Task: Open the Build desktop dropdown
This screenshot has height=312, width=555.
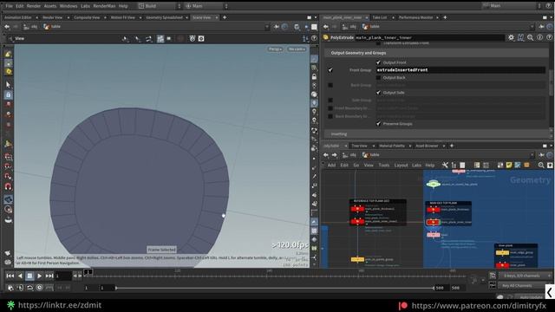Action: [x=160, y=6]
